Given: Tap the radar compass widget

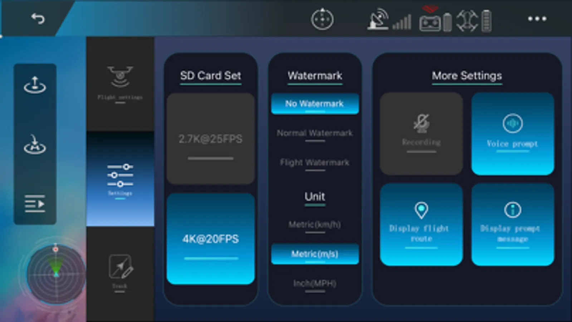Looking at the screenshot, I should tap(56, 274).
